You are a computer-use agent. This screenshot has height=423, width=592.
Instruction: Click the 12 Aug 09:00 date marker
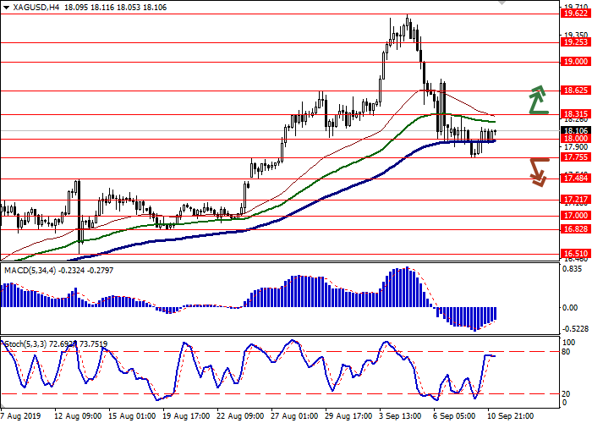[x=78, y=417]
